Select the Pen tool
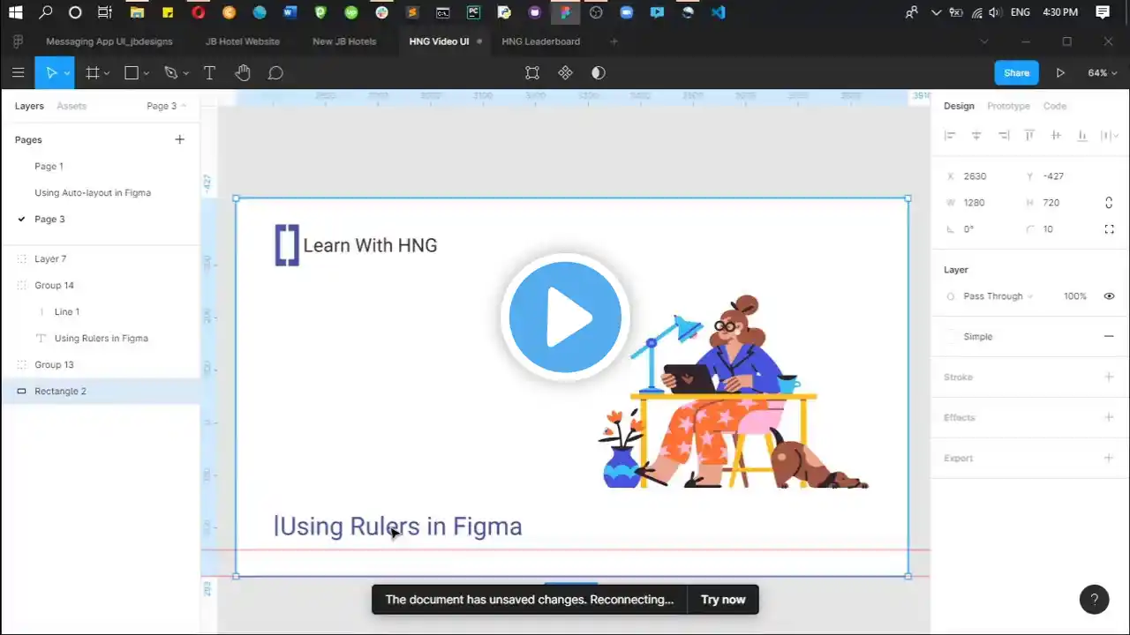This screenshot has width=1130, height=635. [x=171, y=73]
